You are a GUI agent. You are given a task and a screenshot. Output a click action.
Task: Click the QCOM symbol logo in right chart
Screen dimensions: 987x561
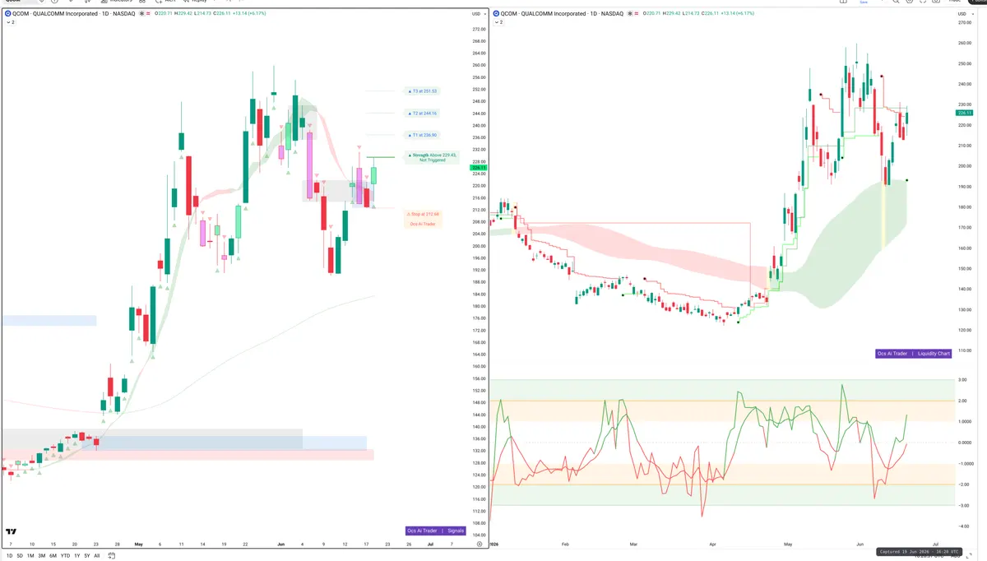click(x=496, y=14)
